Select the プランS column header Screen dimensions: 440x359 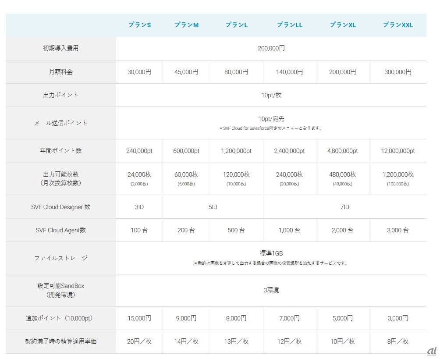(x=139, y=25)
